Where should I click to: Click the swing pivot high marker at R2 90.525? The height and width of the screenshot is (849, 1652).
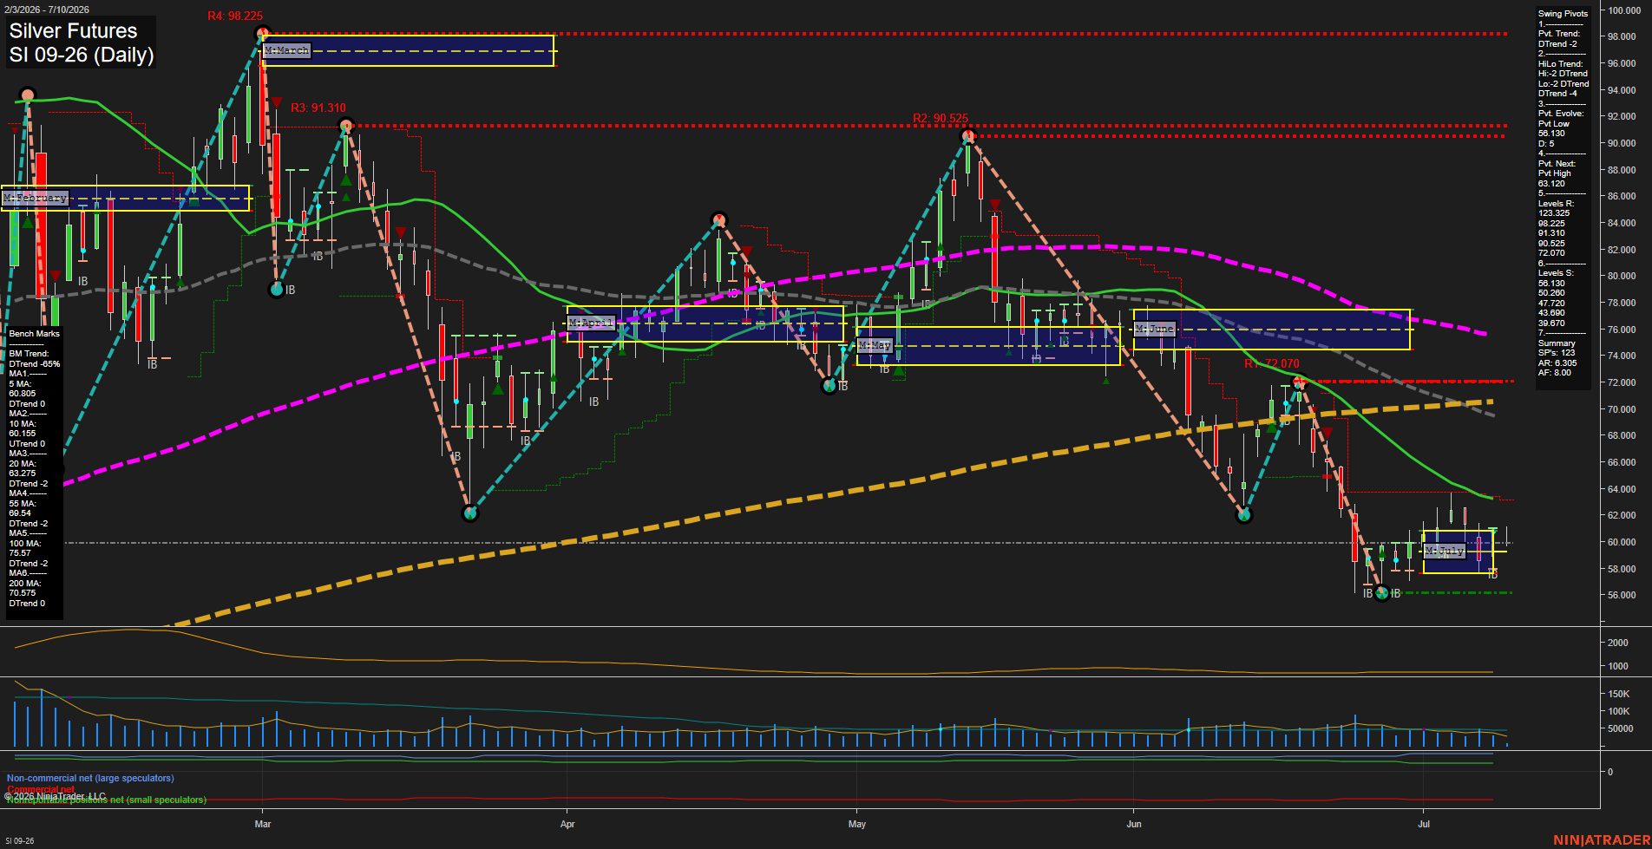pyautogui.click(x=967, y=136)
